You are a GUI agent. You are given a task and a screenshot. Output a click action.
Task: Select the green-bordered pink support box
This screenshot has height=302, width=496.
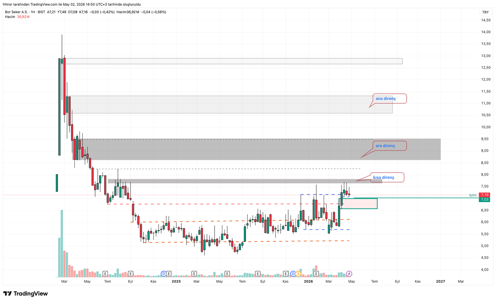pyautogui.click(x=358, y=203)
